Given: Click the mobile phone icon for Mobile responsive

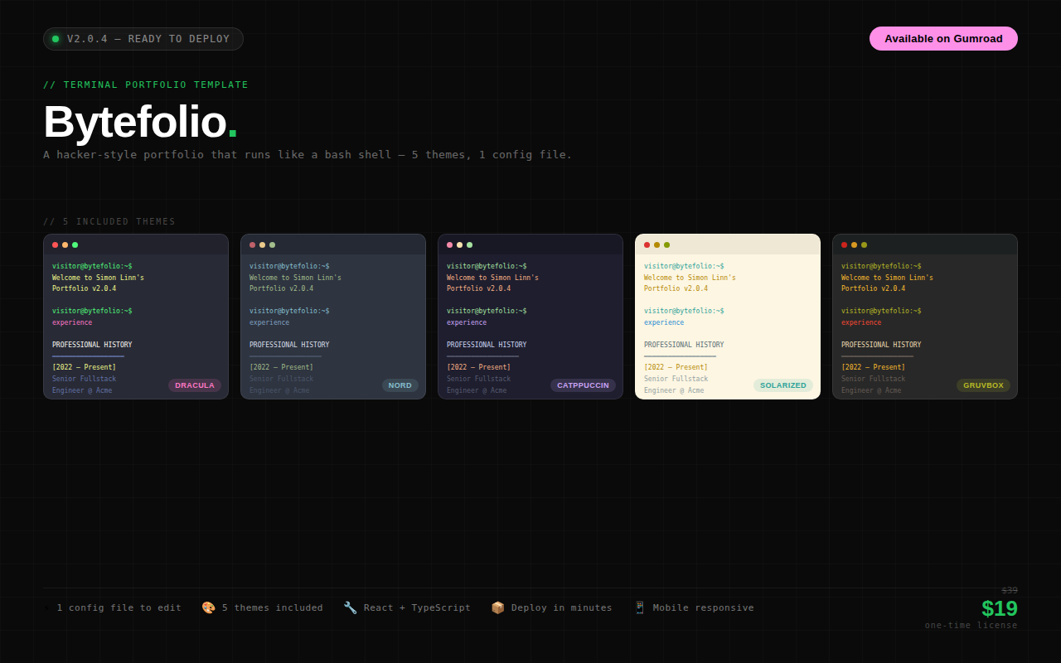Looking at the screenshot, I should pyautogui.click(x=639, y=607).
